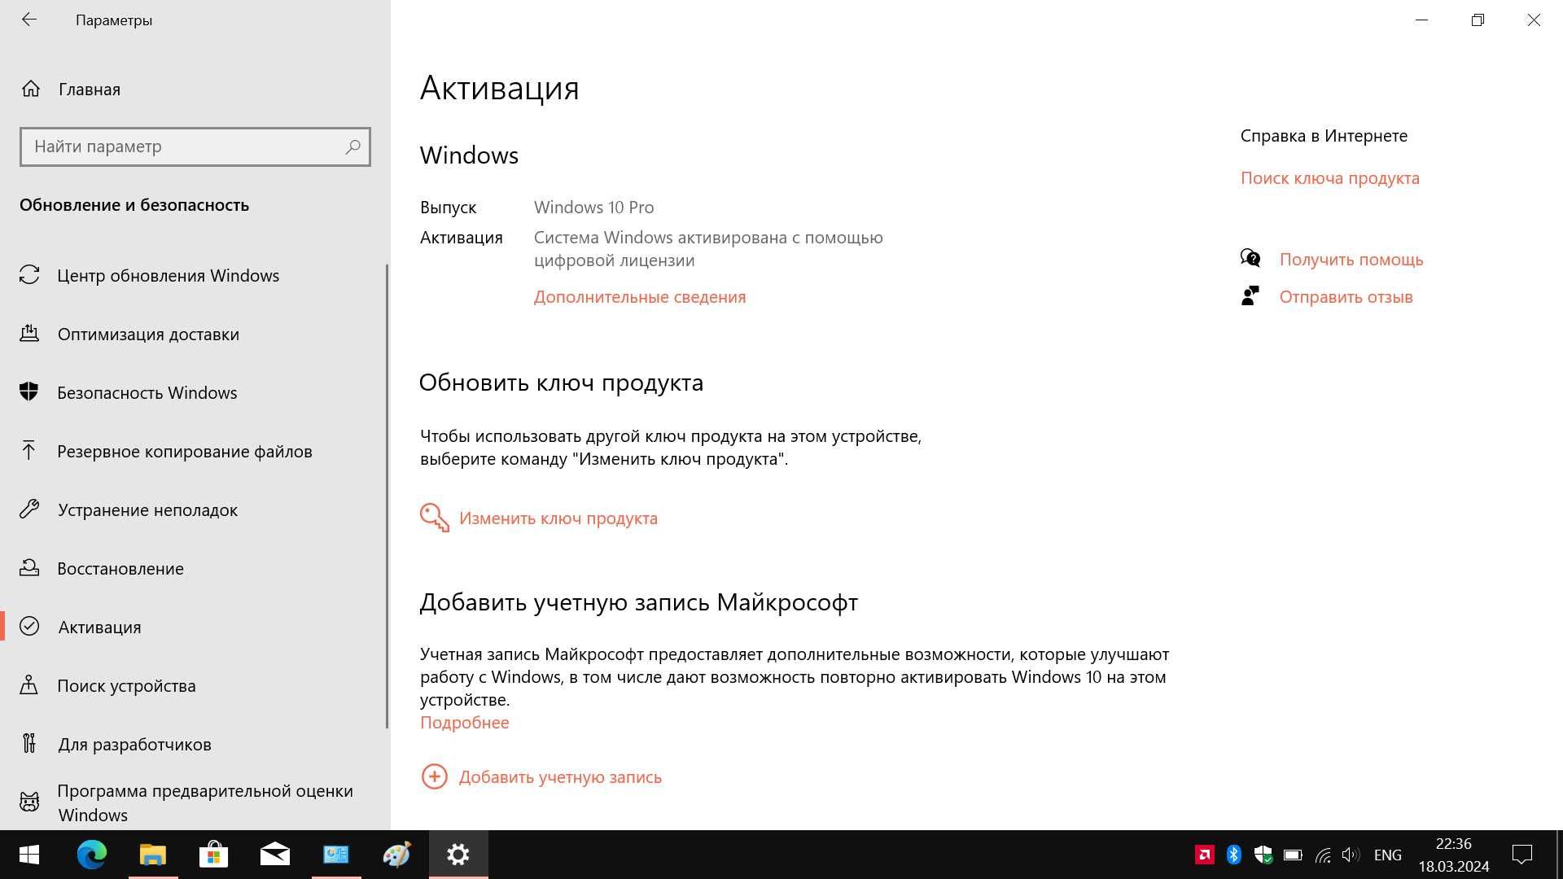
Task: Click the Recovery icon
Action: coord(29,568)
